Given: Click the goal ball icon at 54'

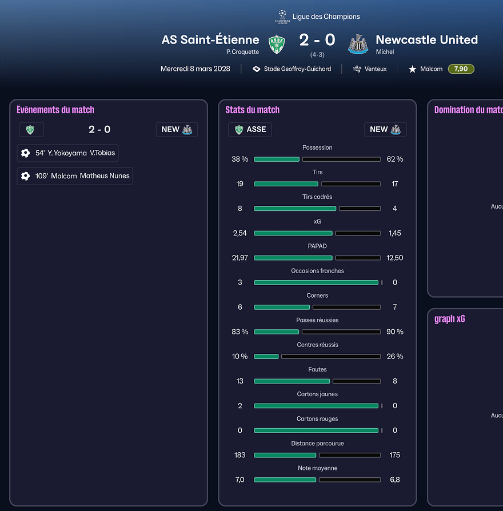Looking at the screenshot, I should pos(25,153).
